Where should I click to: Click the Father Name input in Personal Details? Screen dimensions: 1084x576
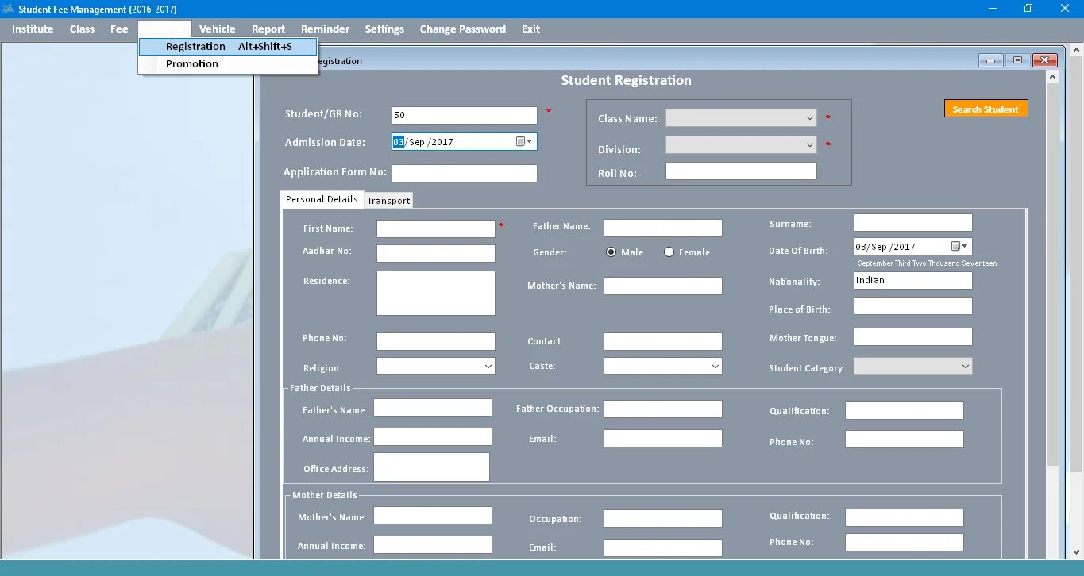pos(663,228)
